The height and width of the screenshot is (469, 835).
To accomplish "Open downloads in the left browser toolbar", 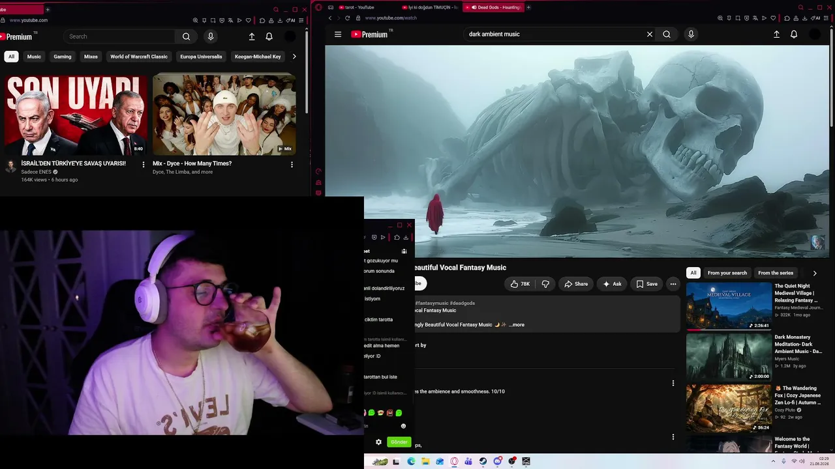I will pyautogui.click(x=280, y=20).
